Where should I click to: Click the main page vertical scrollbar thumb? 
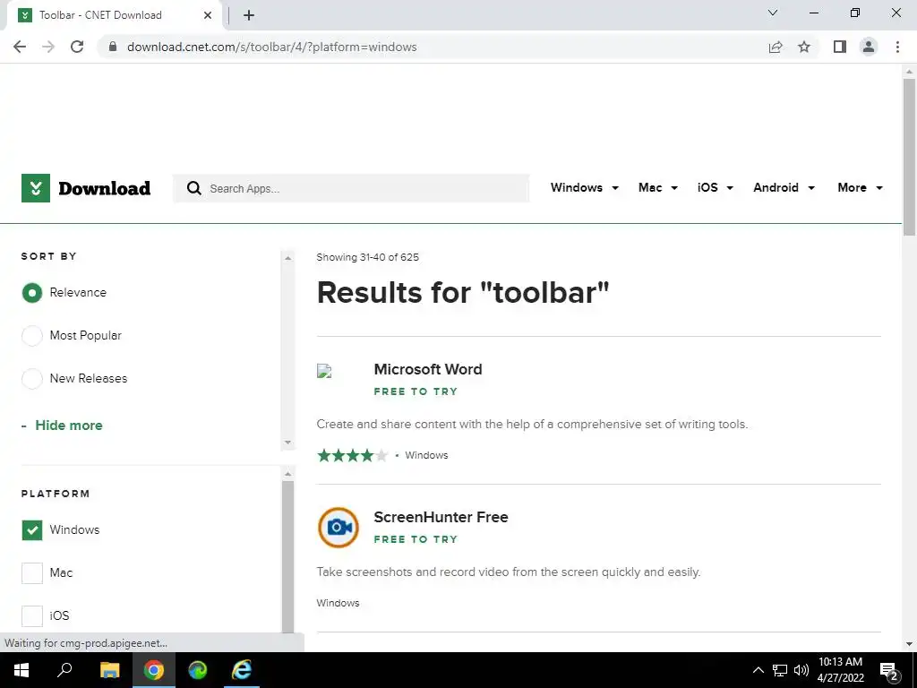(x=909, y=157)
